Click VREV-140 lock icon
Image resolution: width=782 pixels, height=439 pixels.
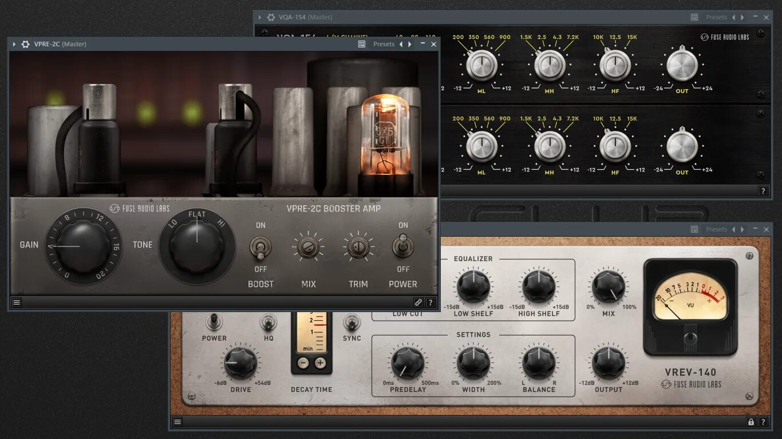coord(751,422)
